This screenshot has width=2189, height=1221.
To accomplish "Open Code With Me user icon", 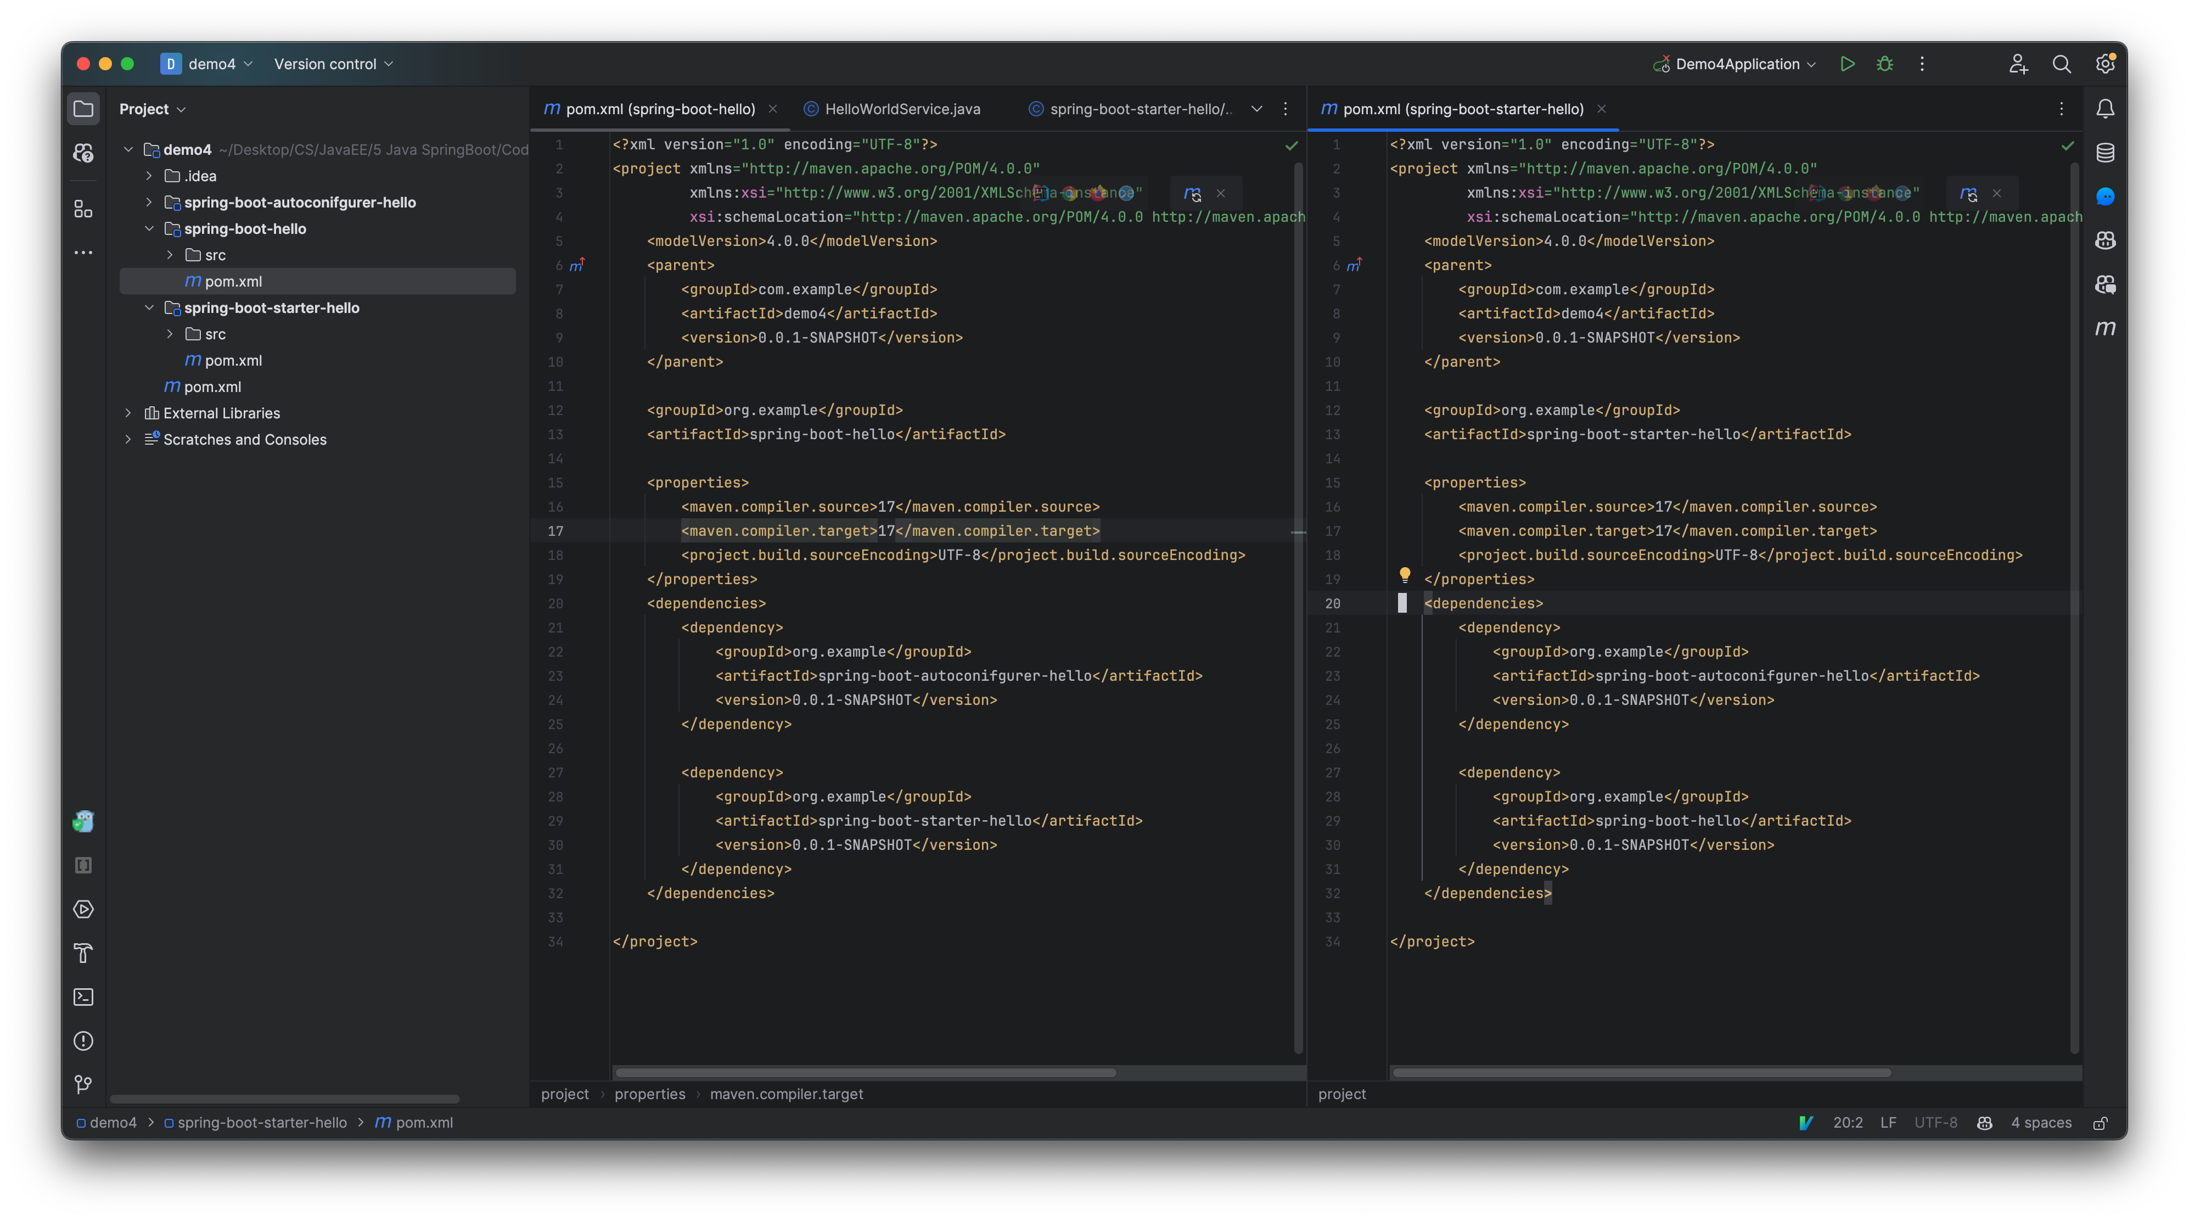I will (x=2018, y=64).
